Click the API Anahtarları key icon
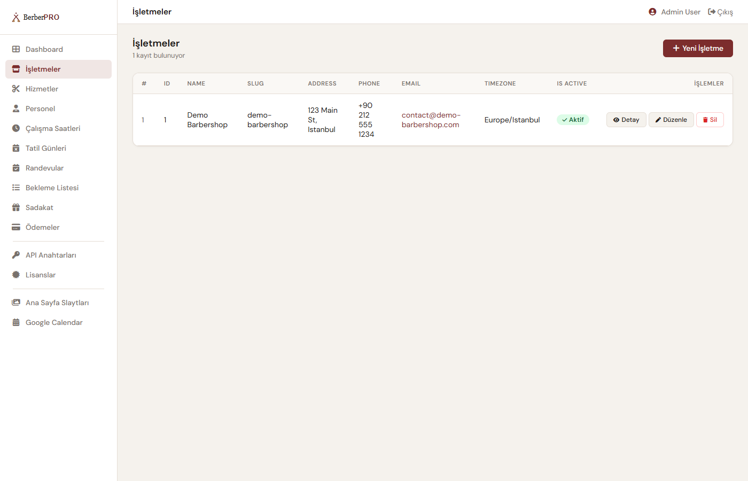Image resolution: width=748 pixels, height=481 pixels. [x=16, y=255]
